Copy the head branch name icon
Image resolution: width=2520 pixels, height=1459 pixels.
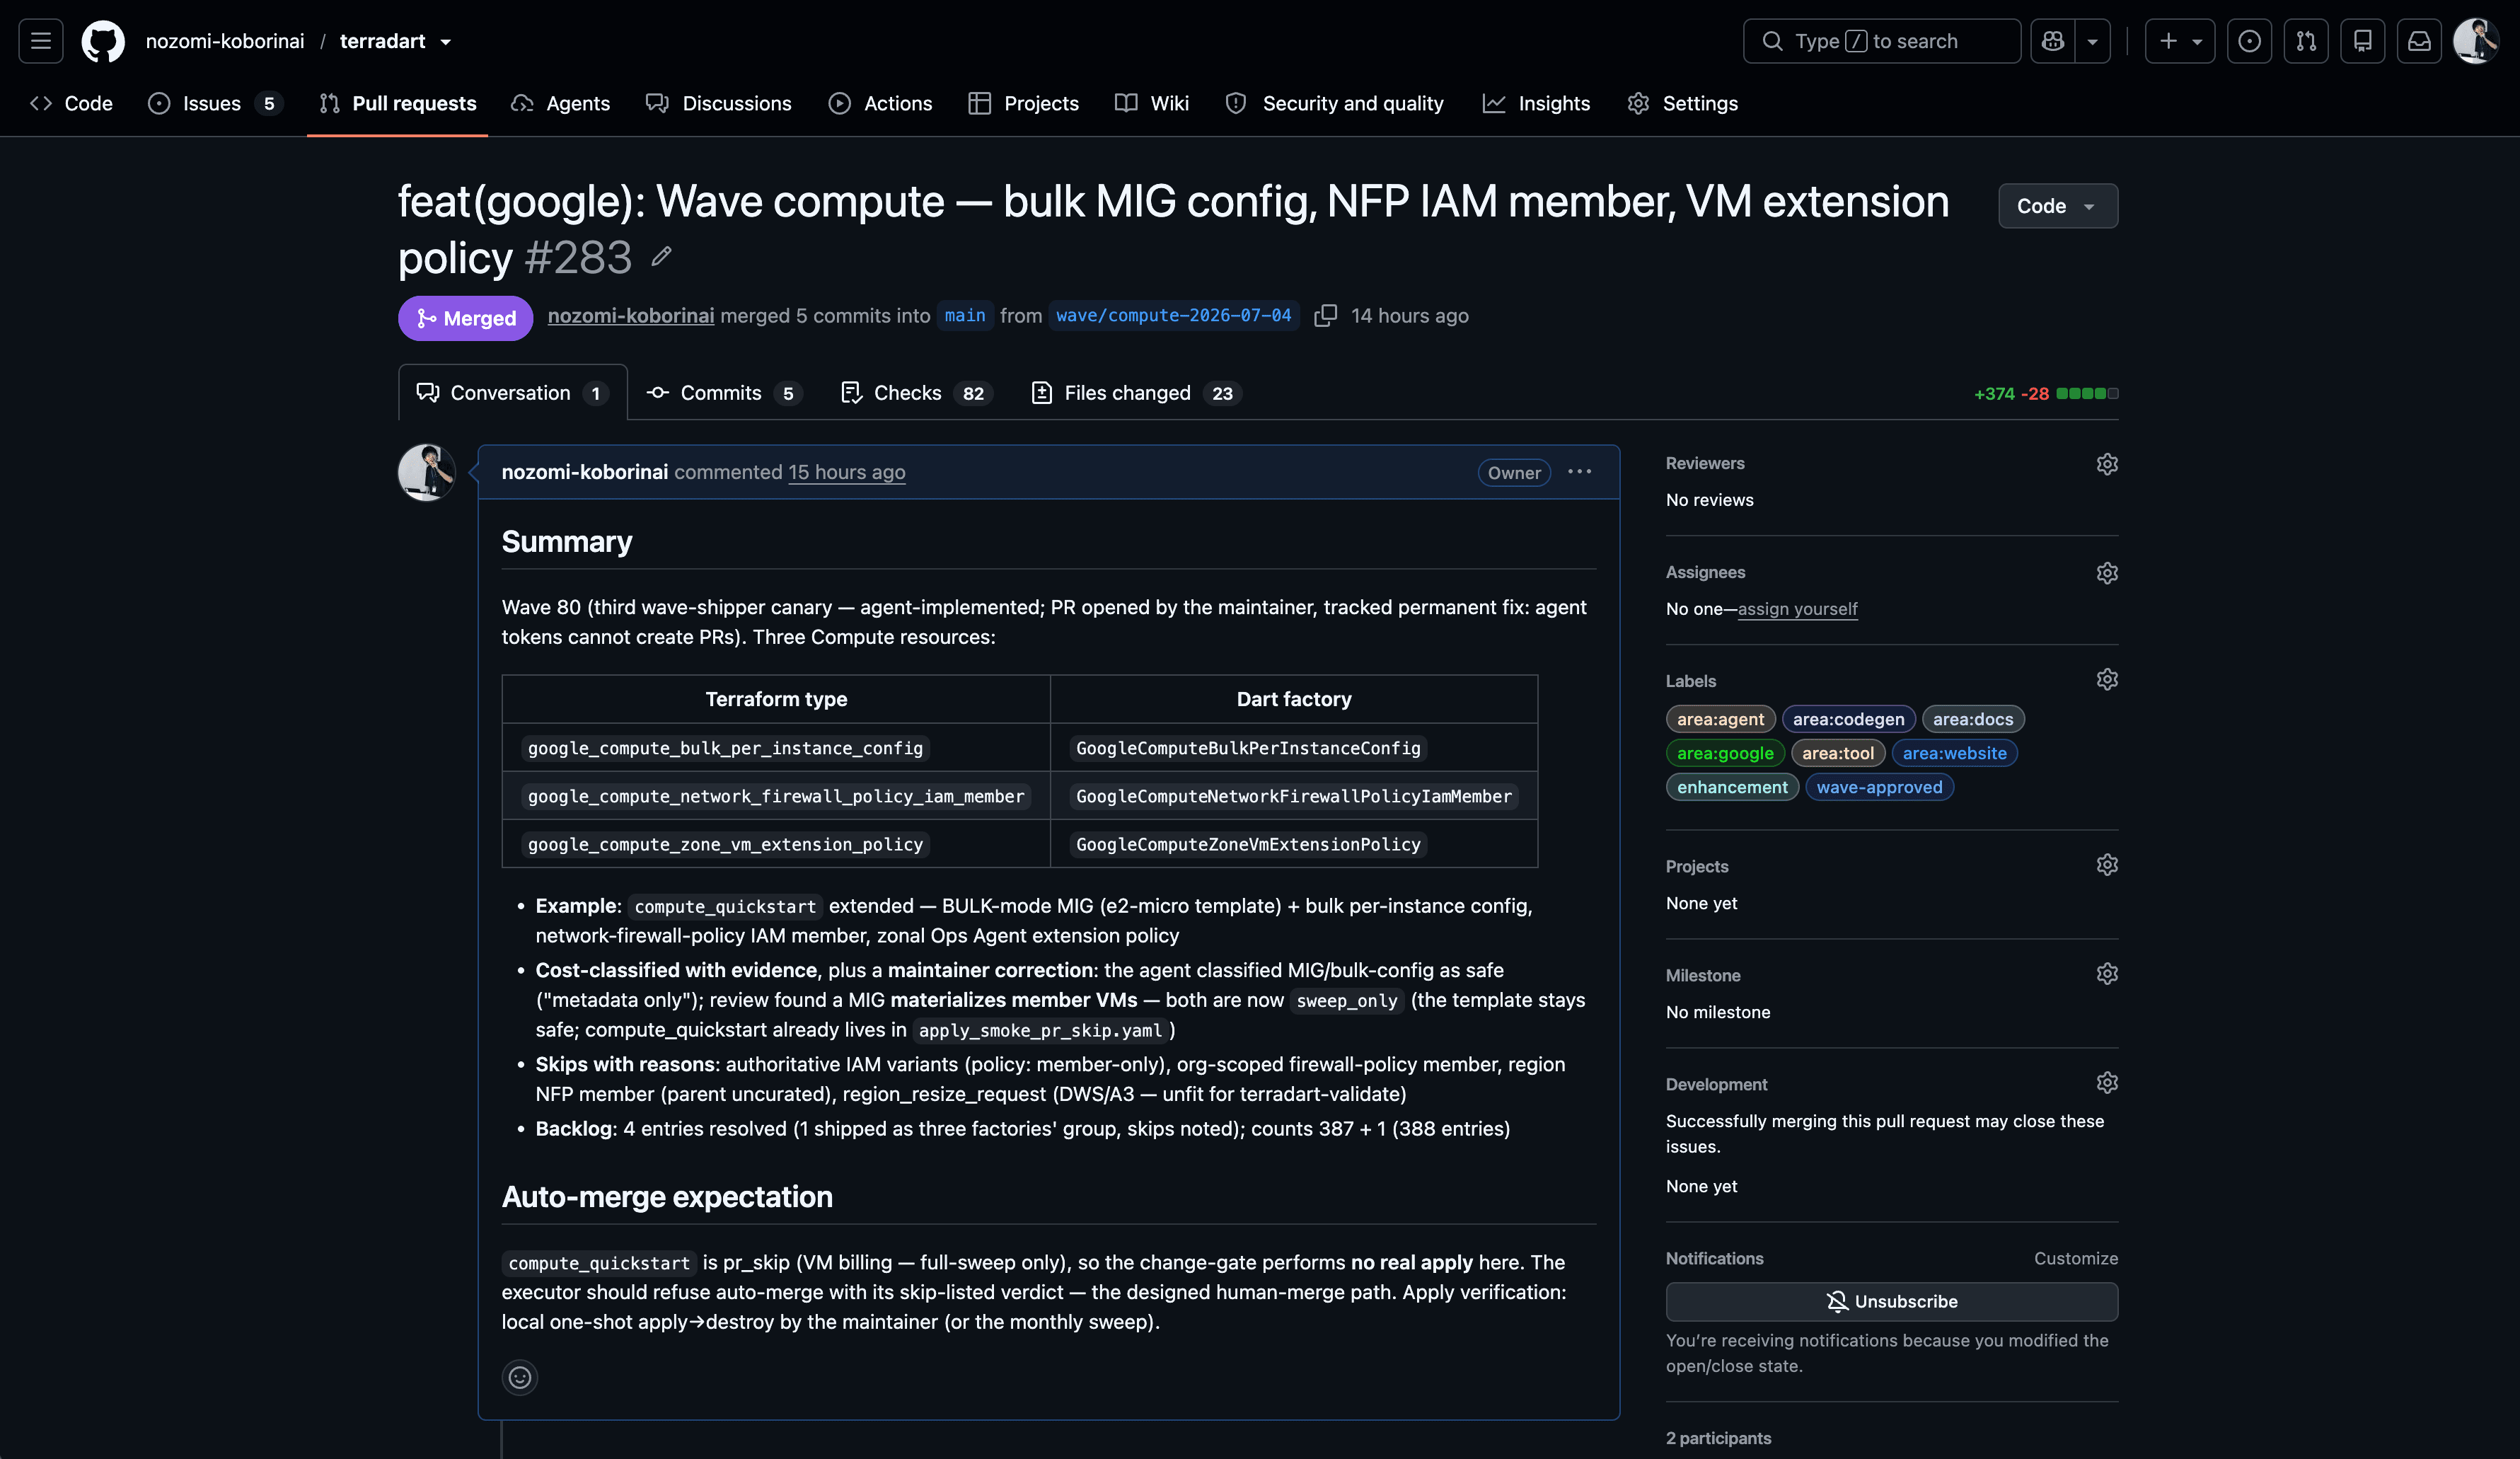click(x=1325, y=316)
